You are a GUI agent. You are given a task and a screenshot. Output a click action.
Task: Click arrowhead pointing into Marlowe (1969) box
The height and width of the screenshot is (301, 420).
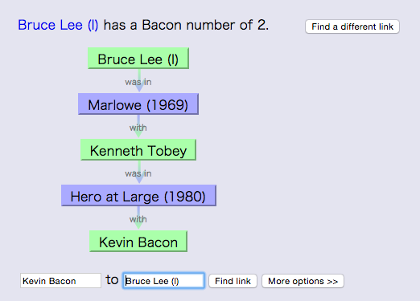139,88
